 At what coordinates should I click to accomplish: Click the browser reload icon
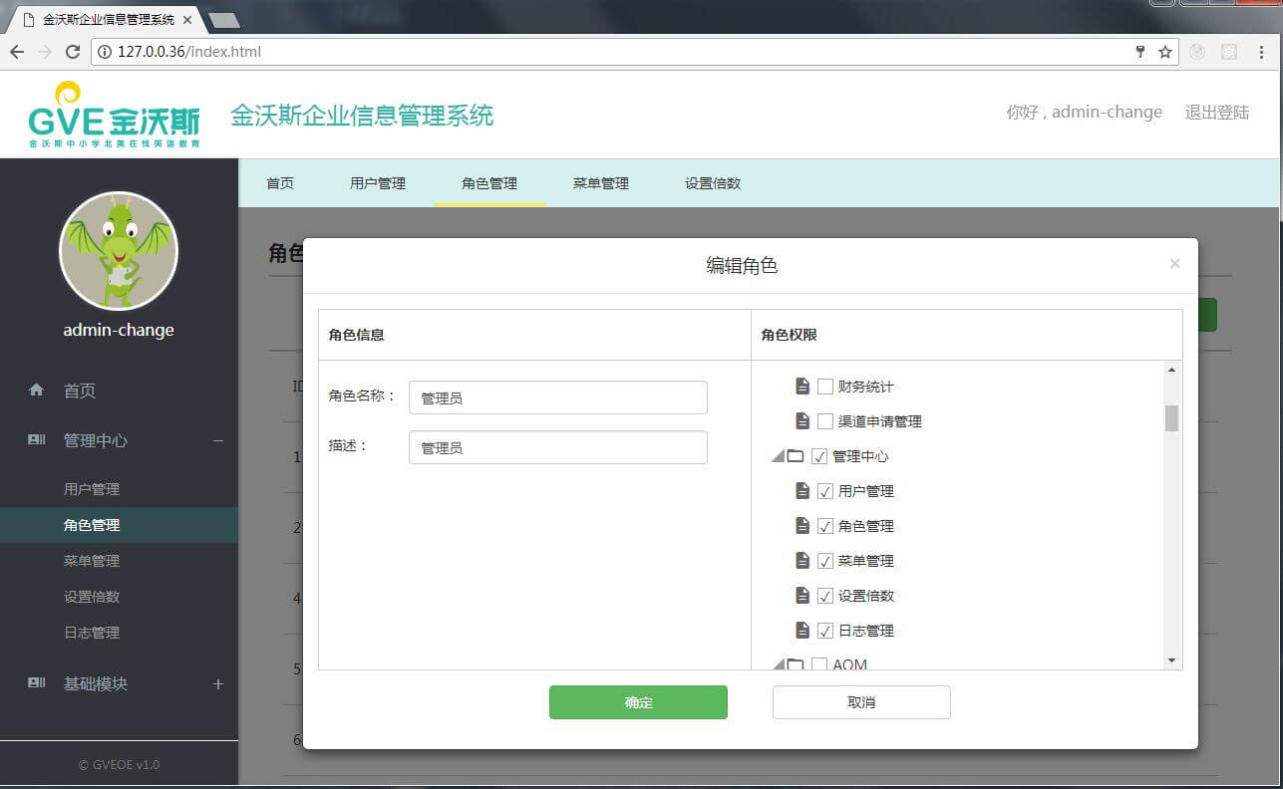(x=72, y=52)
